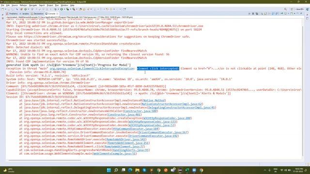Open the Search menu
This screenshot has height=174, width=310.
click(42, 5)
